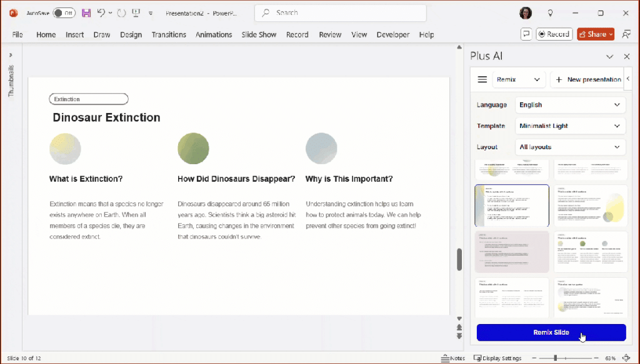The height and width of the screenshot is (364, 640).
Task: Open the Plus AI hamburger menu
Action: pos(482,80)
